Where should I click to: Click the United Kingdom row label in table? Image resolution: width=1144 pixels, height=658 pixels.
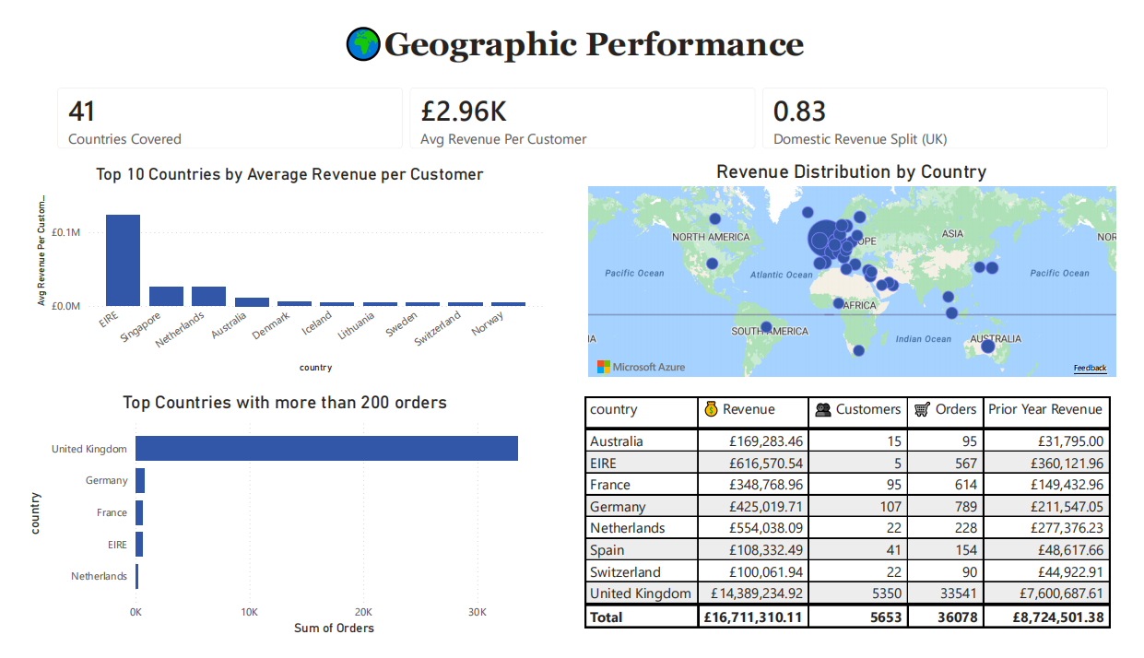coord(641,593)
